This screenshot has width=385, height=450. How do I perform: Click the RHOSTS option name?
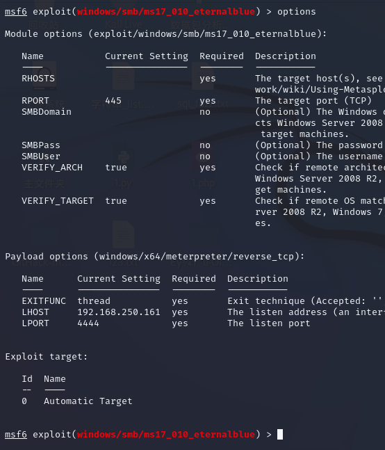click(x=38, y=79)
